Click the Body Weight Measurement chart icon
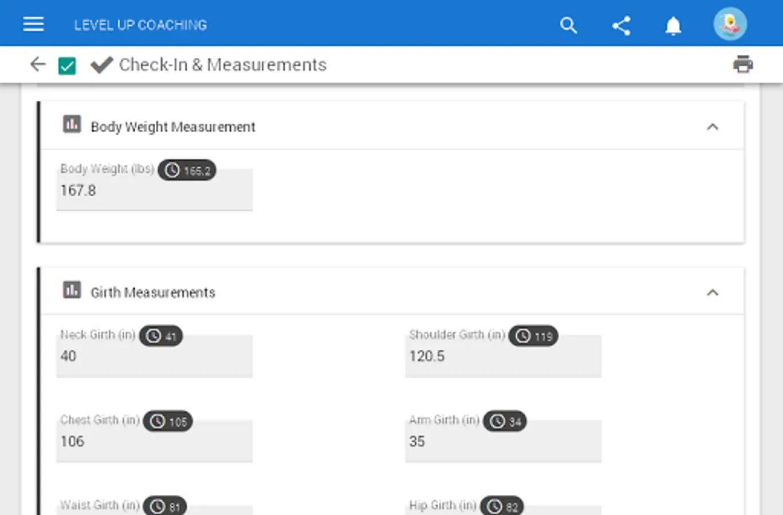Viewport: 783px width, 515px height. tap(72, 124)
